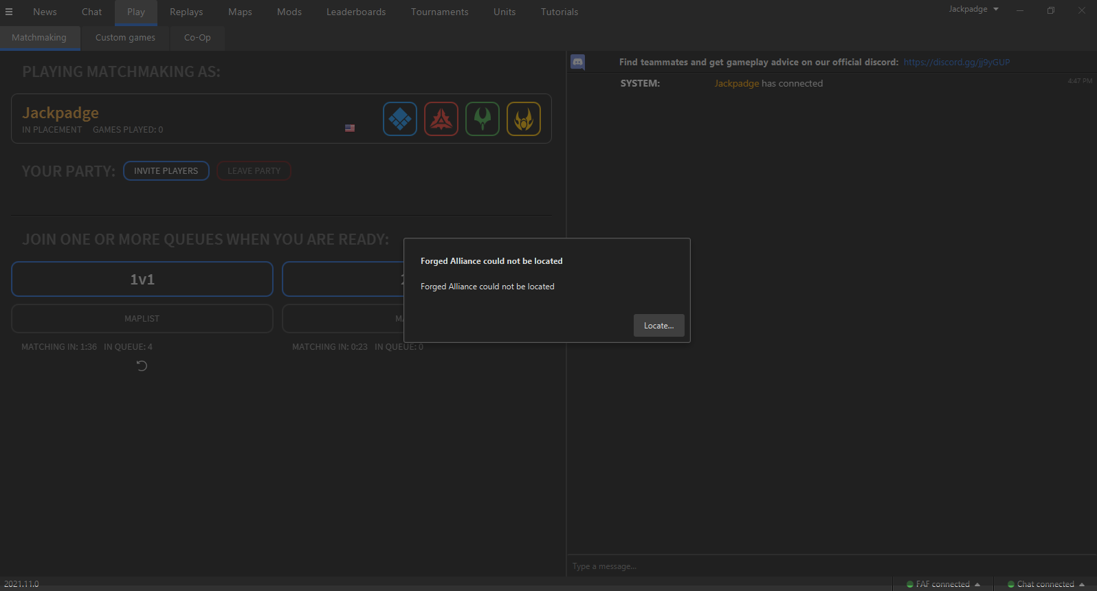
Task: Click the Discord logo icon
Action: (578, 62)
